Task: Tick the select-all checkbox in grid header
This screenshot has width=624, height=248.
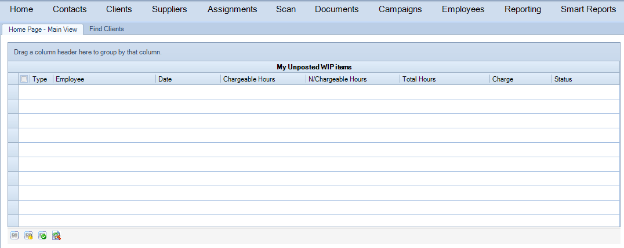Action: [x=24, y=79]
